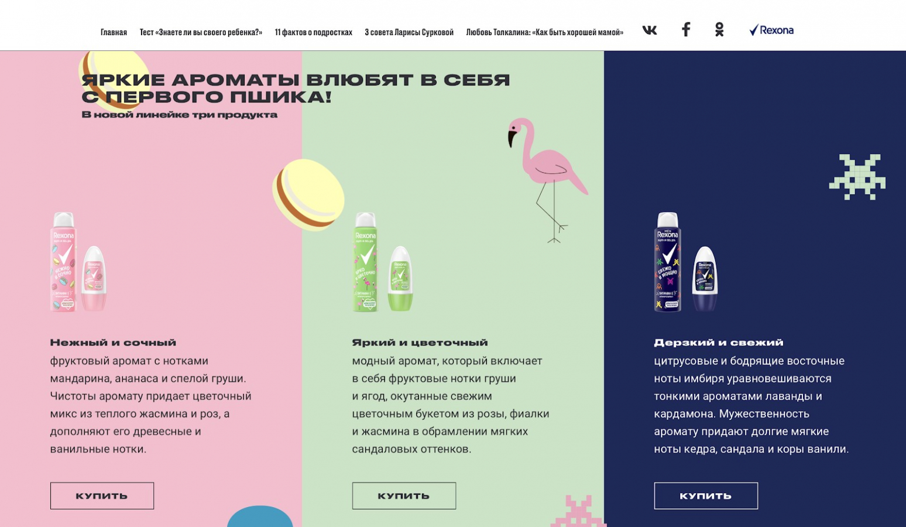Open the VK social network icon
This screenshot has height=527, width=906.
[x=650, y=30]
